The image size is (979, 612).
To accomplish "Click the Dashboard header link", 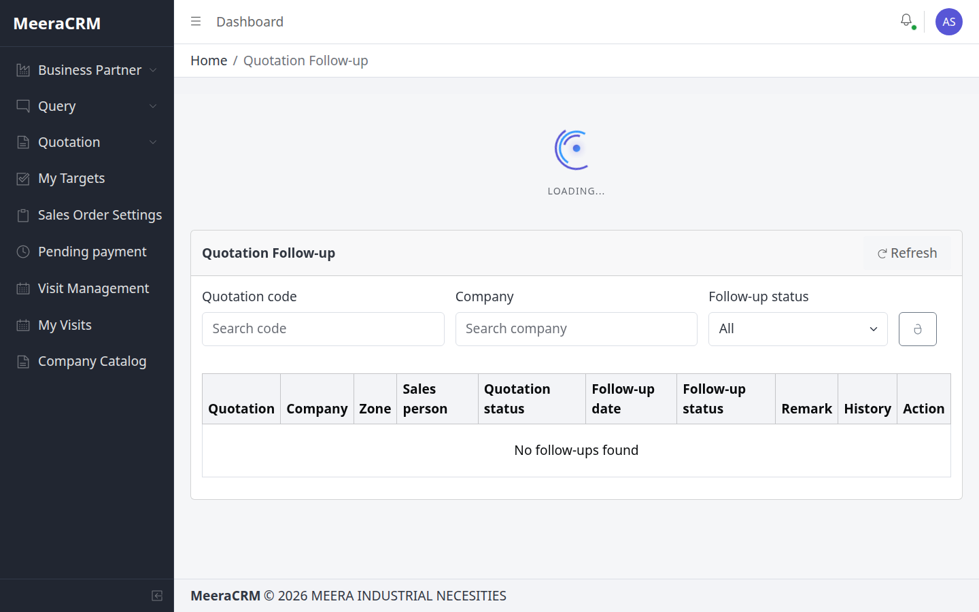I will (250, 22).
